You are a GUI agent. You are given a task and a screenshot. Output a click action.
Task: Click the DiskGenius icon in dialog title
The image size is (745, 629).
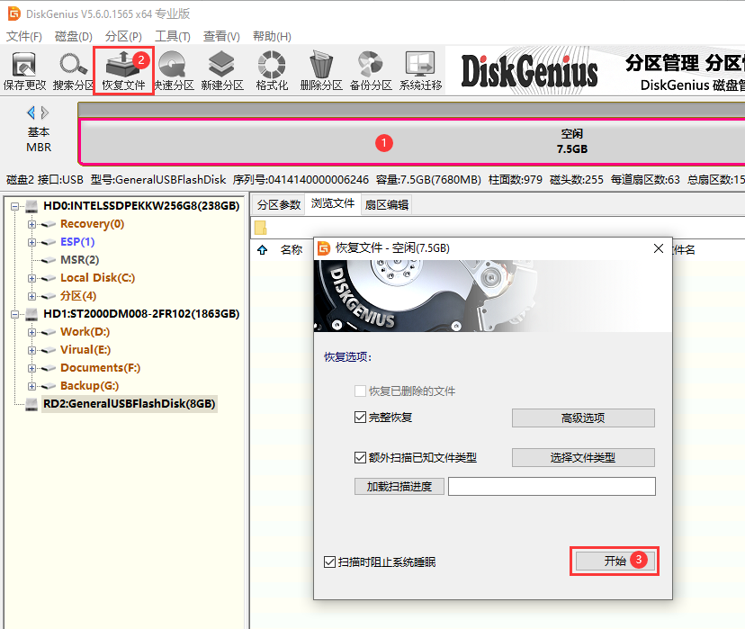click(x=324, y=248)
